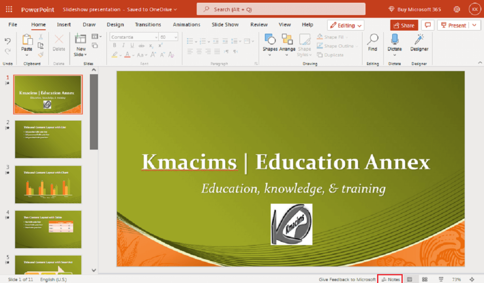The height and width of the screenshot is (283, 484).
Task: Collapse the ribbon with the chevron
Action: [480, 63]
